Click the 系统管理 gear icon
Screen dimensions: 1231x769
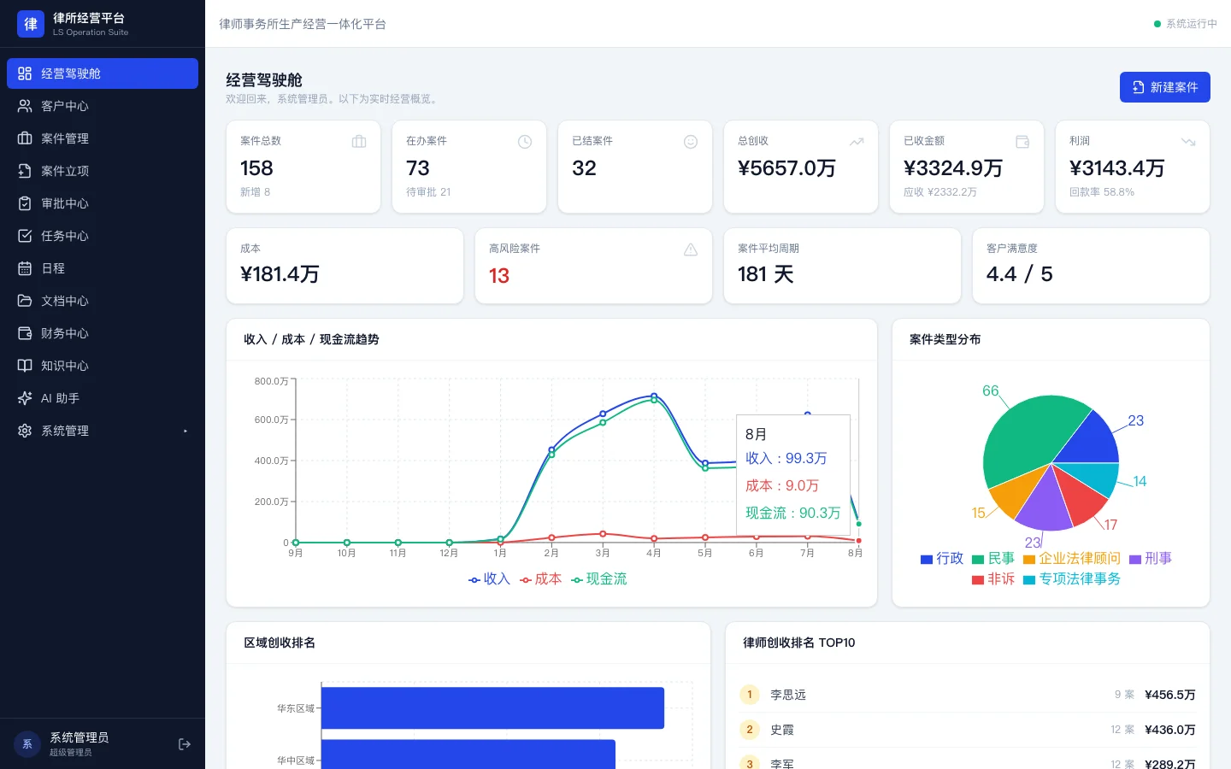(25, 431)
